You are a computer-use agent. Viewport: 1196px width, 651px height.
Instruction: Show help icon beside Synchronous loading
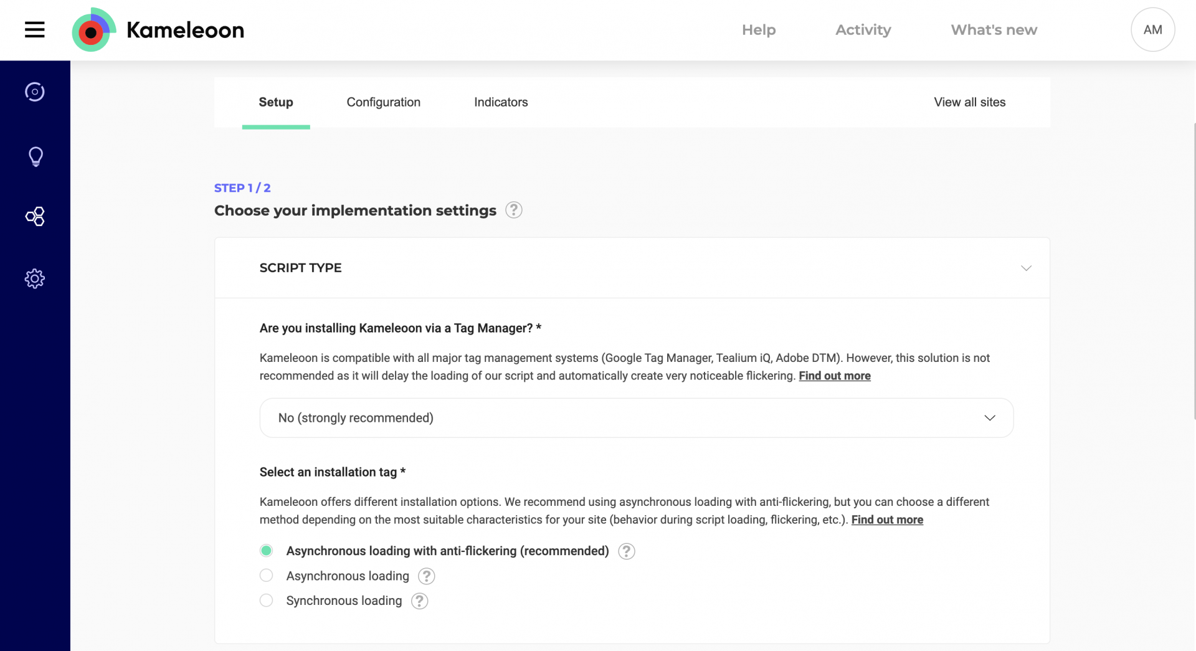click(x=419, y=601)
